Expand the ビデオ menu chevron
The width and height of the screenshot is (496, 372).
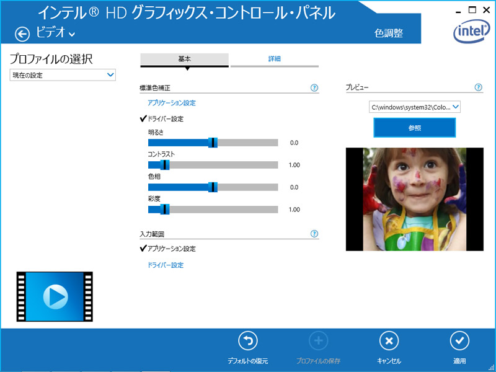click(73, 34)
